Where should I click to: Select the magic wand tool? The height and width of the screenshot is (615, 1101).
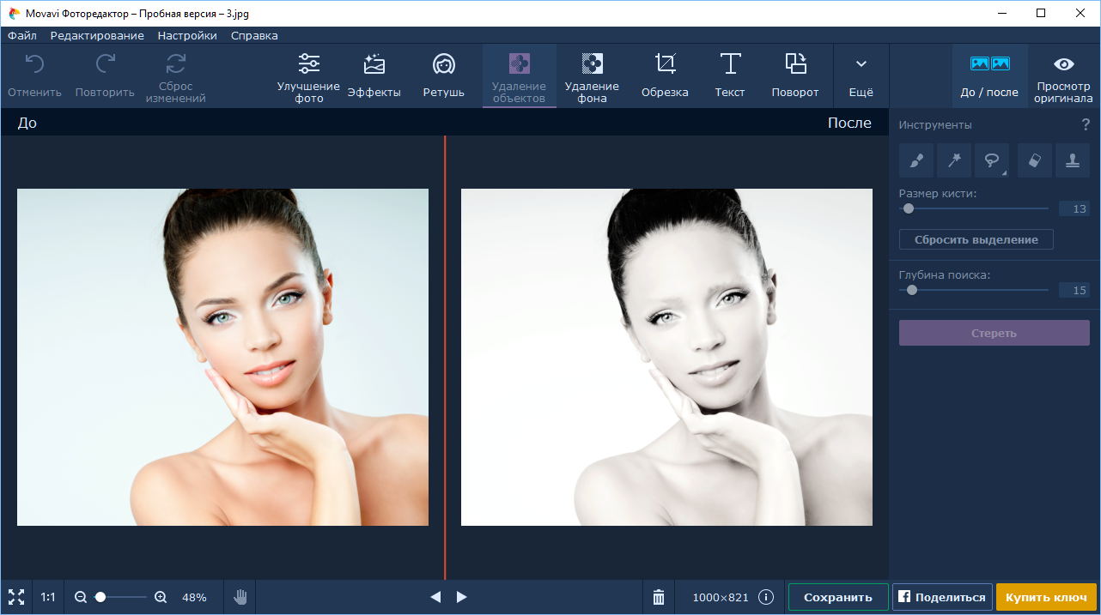(953, 160)
